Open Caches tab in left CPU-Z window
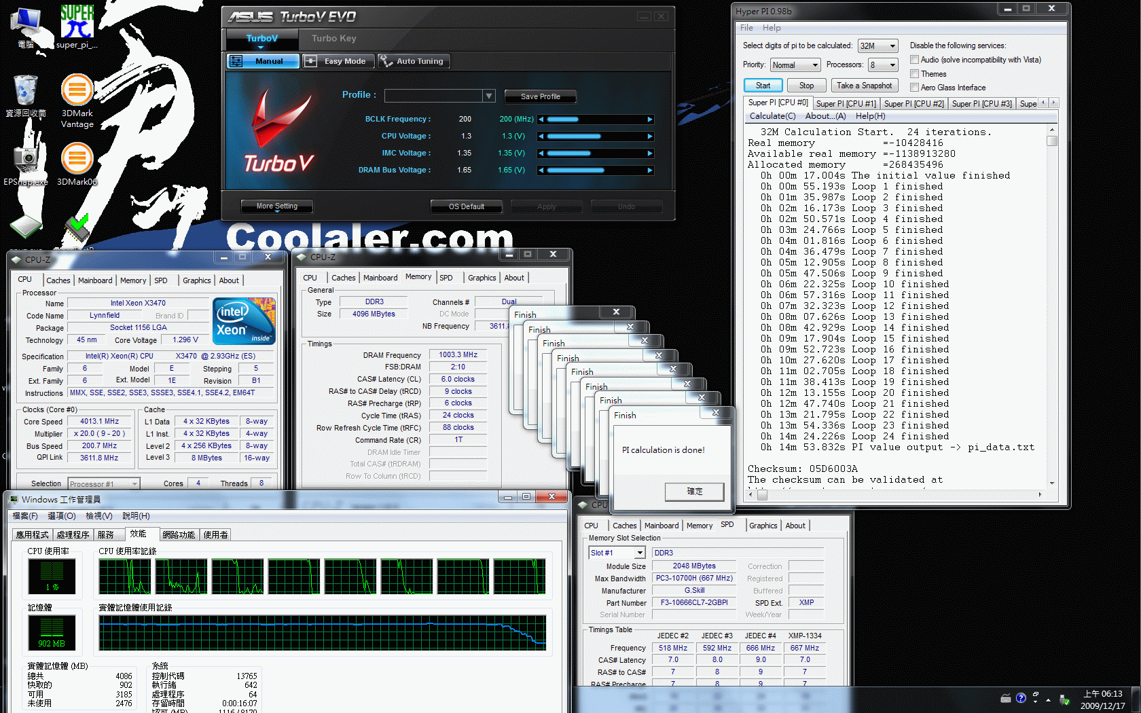The height and width of the screenshot is (713, 1141). click(x=58, y=280)
